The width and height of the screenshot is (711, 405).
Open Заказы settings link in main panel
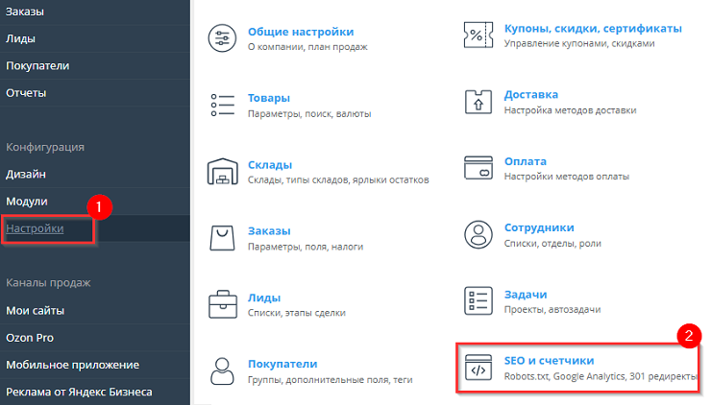pos(269,231)
